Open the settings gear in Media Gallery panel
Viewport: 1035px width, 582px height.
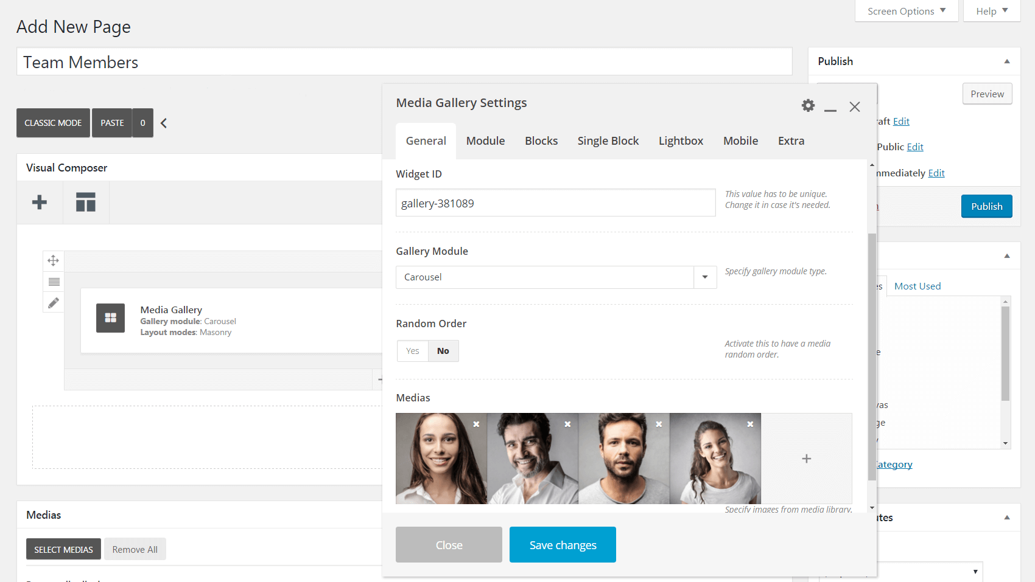point(808,106)
